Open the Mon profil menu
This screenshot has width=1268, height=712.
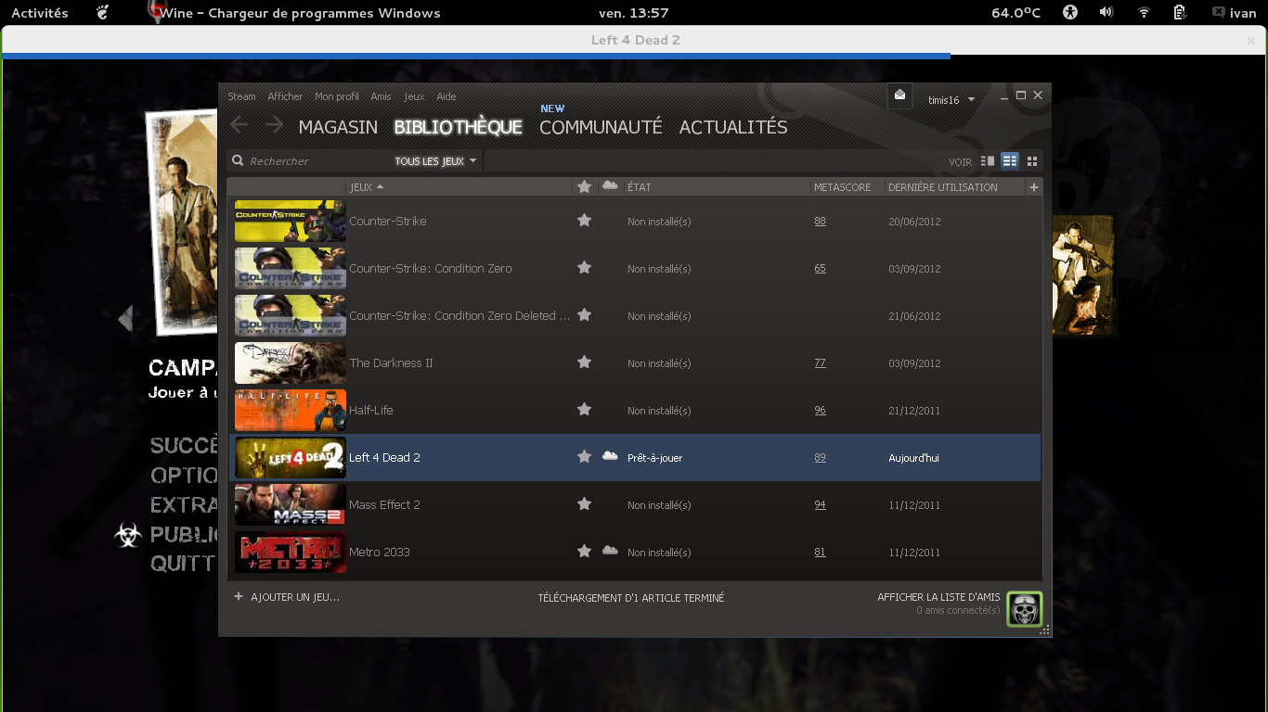tap(337, 96)
